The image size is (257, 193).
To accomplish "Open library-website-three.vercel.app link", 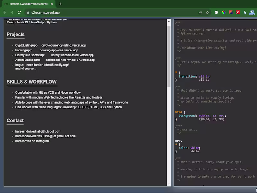I will click(x=72, y=55).
